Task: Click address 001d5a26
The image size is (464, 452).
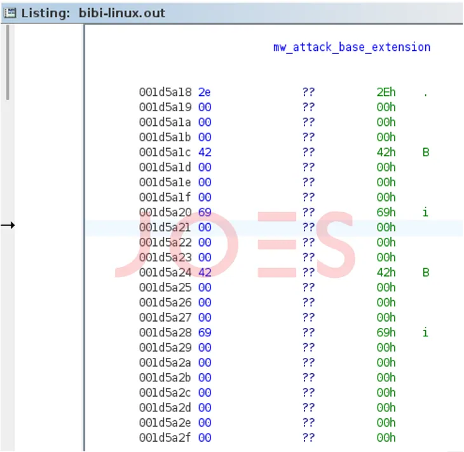Action: coord(165,303)
